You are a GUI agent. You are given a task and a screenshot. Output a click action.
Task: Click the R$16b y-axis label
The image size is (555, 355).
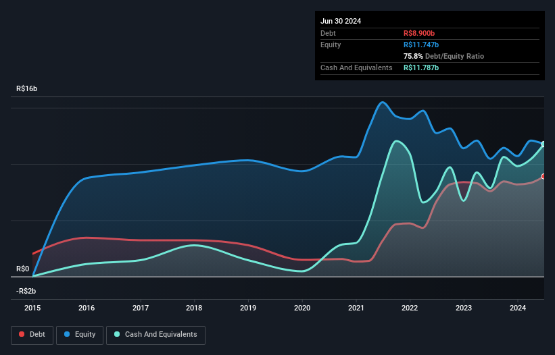click(x=26, y=88)
